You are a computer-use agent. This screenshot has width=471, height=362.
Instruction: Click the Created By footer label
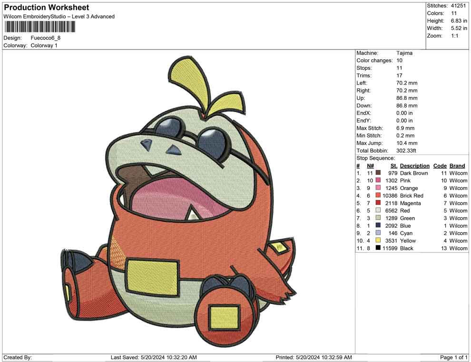tap(18, 357)
